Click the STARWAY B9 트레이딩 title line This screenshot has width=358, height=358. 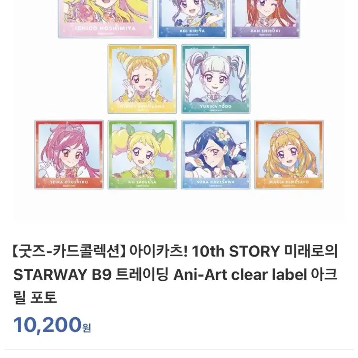pyautogui.click(x=91, y=275)
